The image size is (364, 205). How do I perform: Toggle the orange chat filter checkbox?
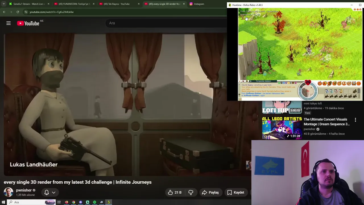[288, 83]
